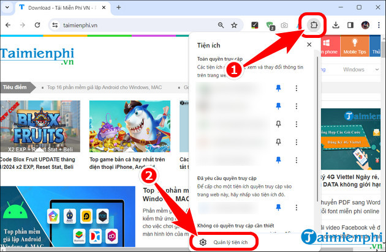Toggle the side panel icon
Viewport: 386px width, 252px height.
pyautogui.click(x=350, y=25)
